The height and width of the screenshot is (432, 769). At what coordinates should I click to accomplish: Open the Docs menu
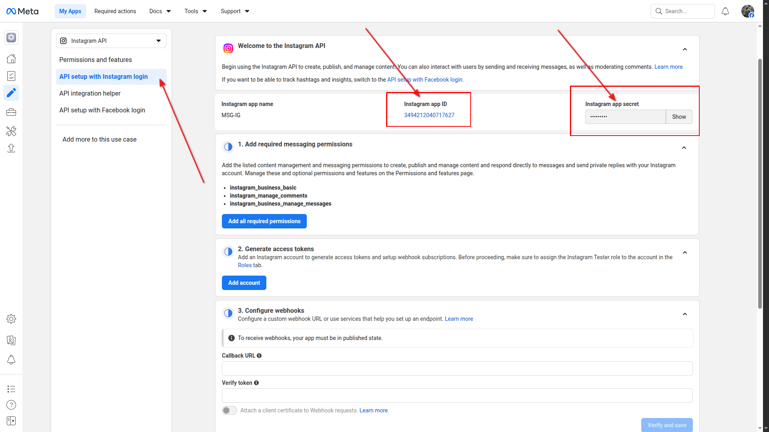tap(159, 11)
